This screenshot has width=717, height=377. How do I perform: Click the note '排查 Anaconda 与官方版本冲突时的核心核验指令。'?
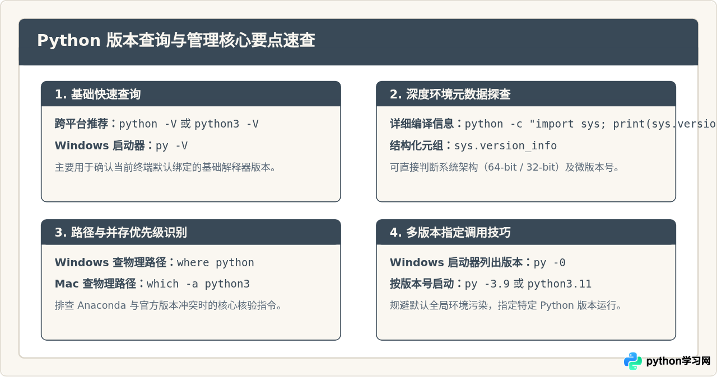(x=169, y=305)
